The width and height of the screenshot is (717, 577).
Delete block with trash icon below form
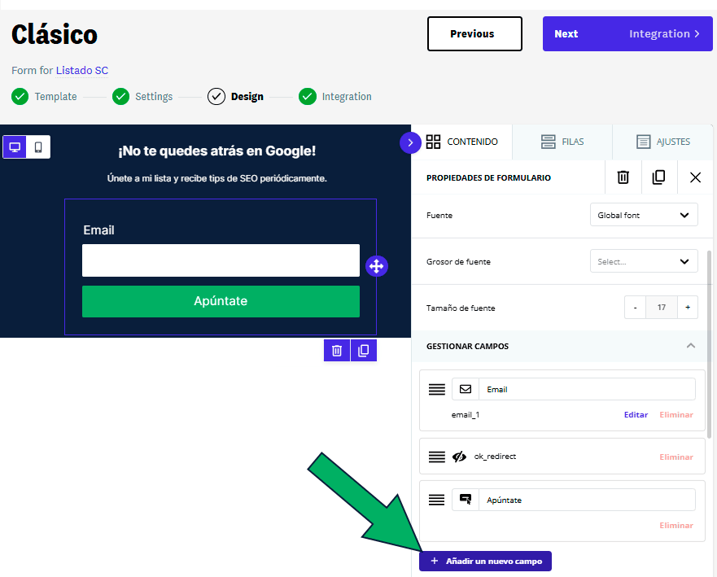pyautogui.click(x=337, y=351)
